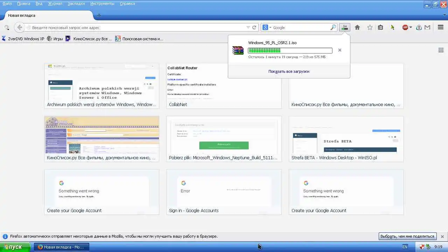Show the bookmarks list icon
The height and width of the screenshot is (252, 448).
[x=380, y=27]
